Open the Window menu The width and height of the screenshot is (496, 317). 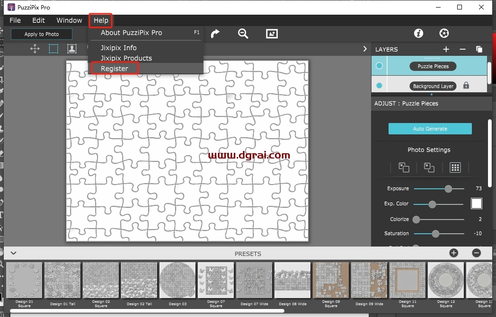click(69, 20)
